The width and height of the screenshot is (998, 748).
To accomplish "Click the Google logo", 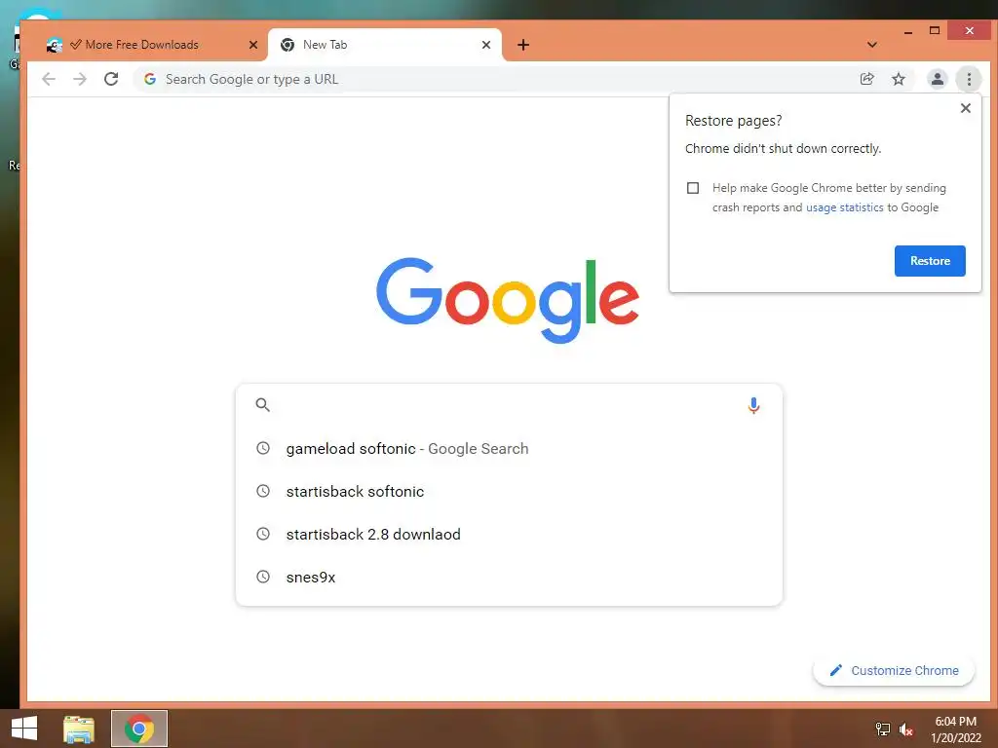I will click(x=508, y=300).
